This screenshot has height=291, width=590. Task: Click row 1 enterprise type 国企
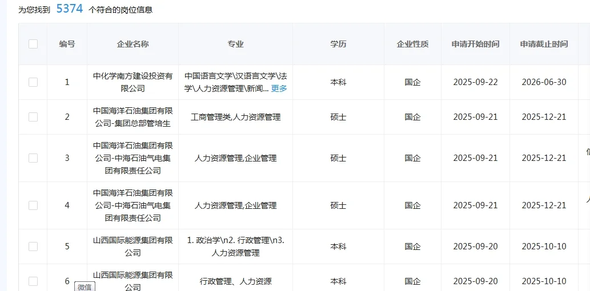[x=412, y=82]
